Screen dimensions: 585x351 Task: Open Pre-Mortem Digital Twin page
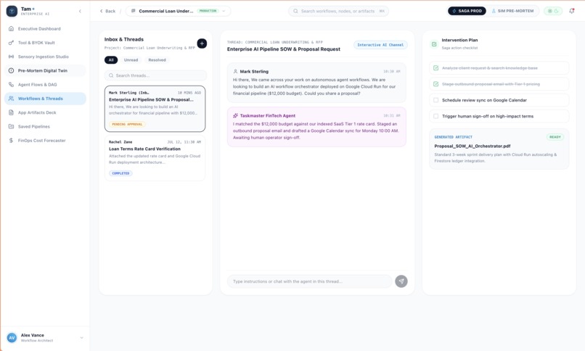45,71
